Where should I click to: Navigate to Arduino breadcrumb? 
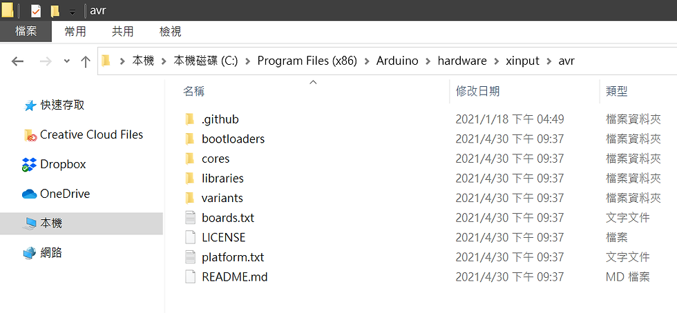tap(397, 61)
